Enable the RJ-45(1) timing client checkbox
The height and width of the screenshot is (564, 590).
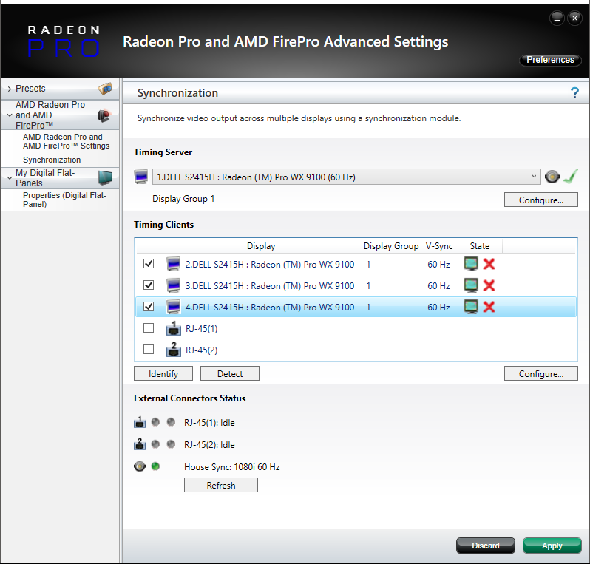click(149, 328)
